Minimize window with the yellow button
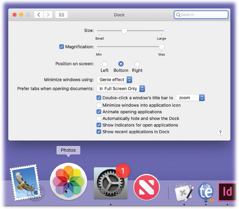Viewport: 239px width, 209px height. tap(21, 15)
